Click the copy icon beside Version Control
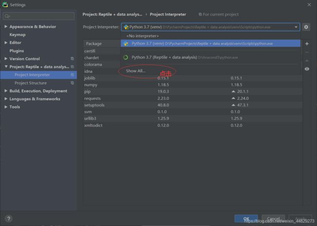The height and width of the screenshot is (226, 317). tap(72, 59)
